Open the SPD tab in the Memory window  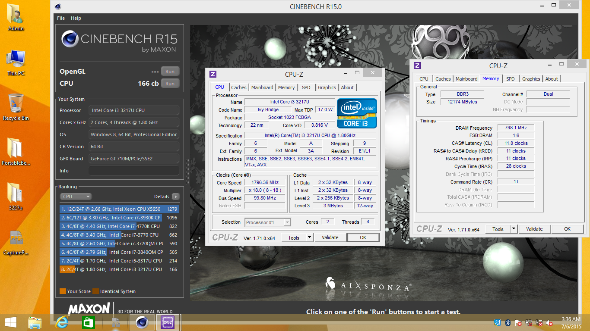coord(511,79)
